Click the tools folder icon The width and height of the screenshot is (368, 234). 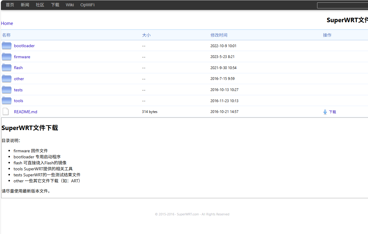click(7, 101)
